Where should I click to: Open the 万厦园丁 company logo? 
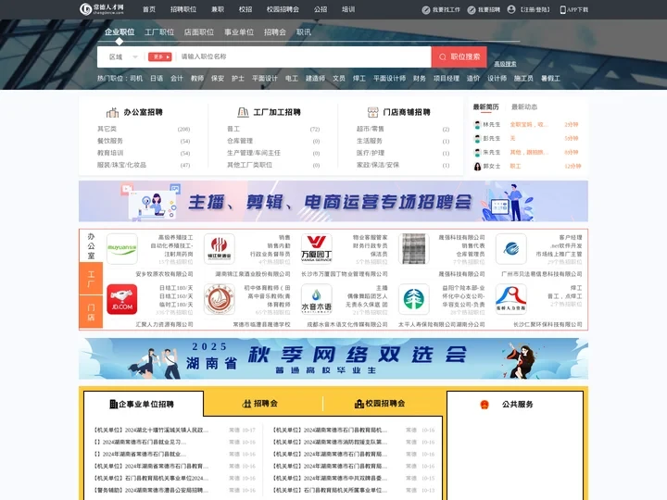tap(317, 249)
